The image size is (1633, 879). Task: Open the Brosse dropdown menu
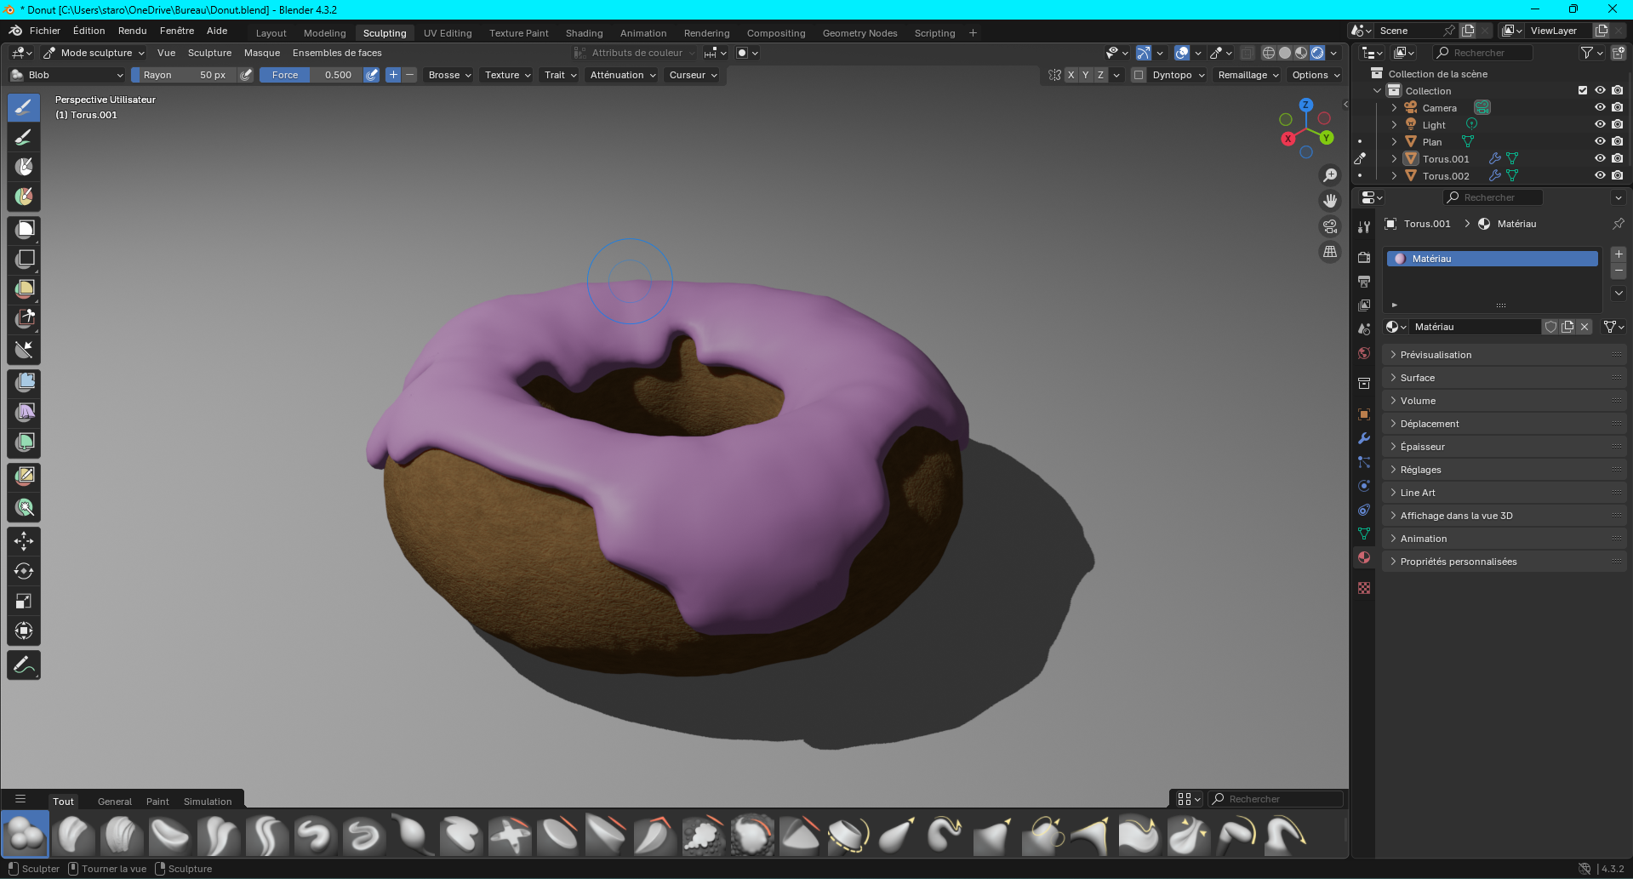pos(448,75)
